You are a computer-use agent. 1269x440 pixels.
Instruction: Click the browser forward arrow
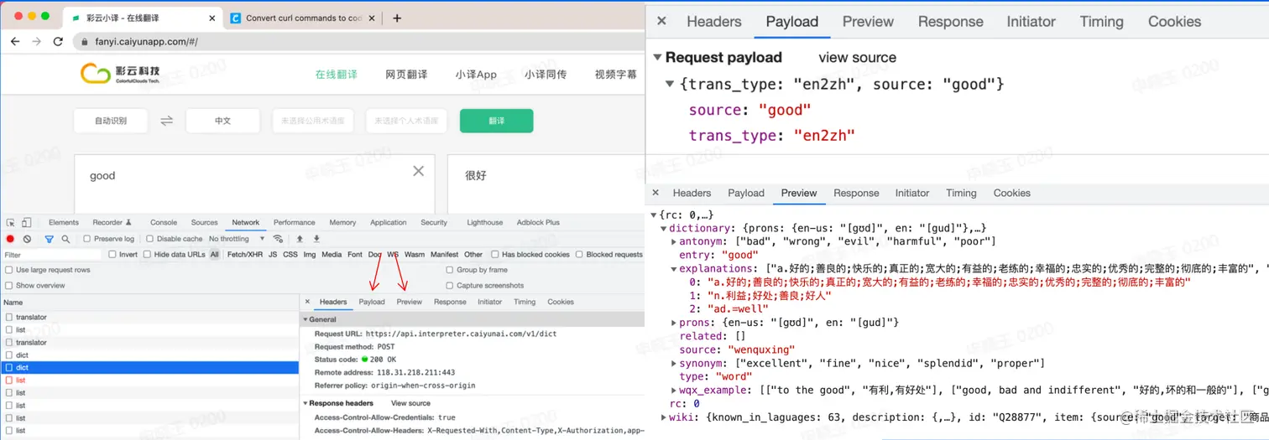click(x=36, y=41)
